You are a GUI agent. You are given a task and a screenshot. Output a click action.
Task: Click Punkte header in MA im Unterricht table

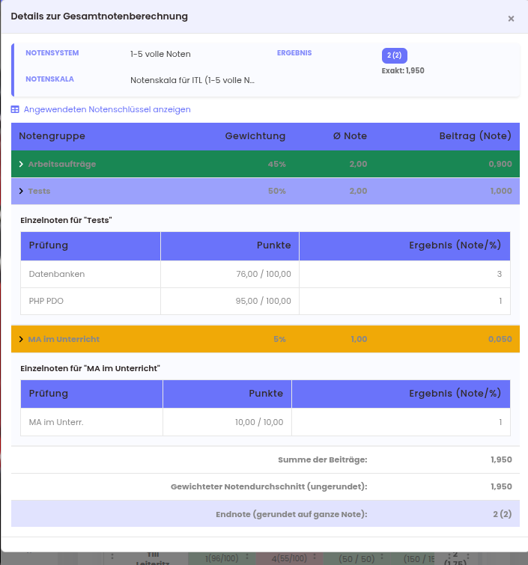click(266, 394)
